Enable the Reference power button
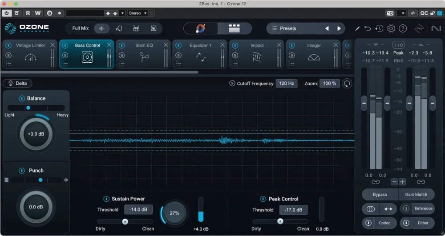This screenshot has height=236, width=445. pyautogui.click(x=406, y=208)
